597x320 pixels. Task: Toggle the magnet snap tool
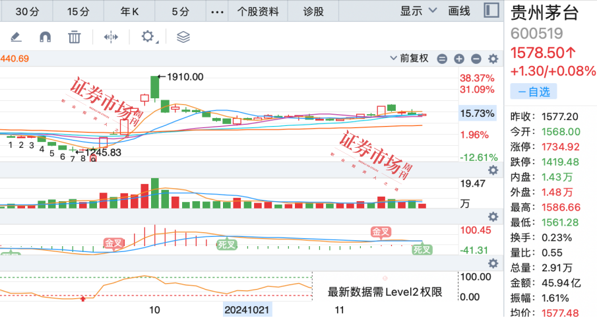[x=46, y=37]
